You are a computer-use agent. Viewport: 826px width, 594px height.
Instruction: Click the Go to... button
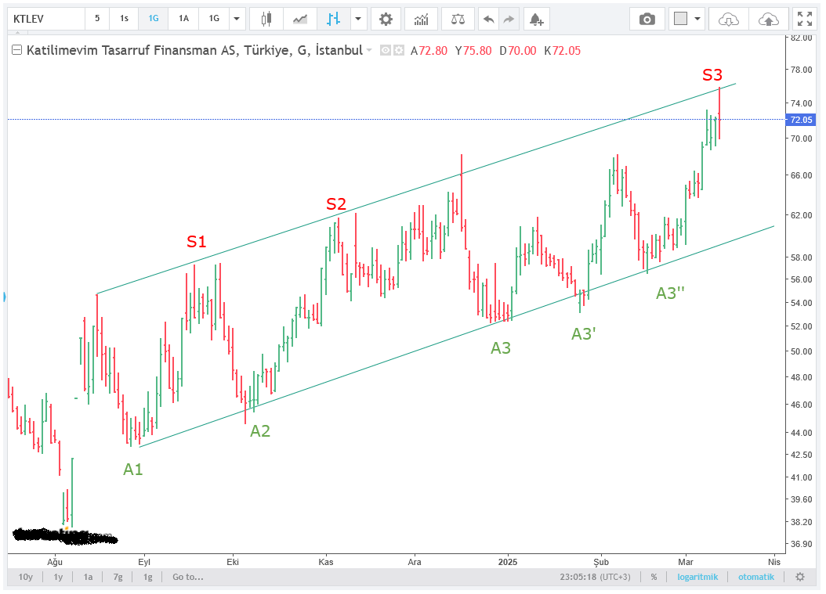tap(188, 577)
